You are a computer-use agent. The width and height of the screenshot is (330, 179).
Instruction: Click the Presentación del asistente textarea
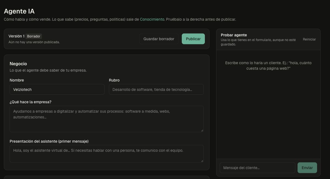[x=107, y=154]
